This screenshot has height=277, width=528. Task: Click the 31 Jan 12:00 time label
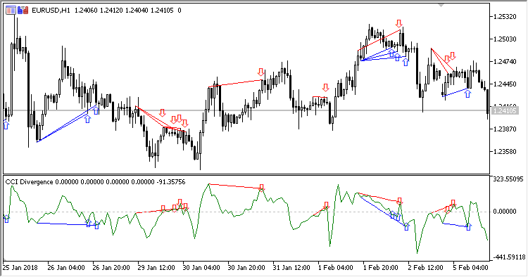click(291, 268)
